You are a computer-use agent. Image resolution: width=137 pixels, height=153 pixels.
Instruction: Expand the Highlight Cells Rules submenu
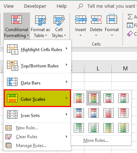37,49
